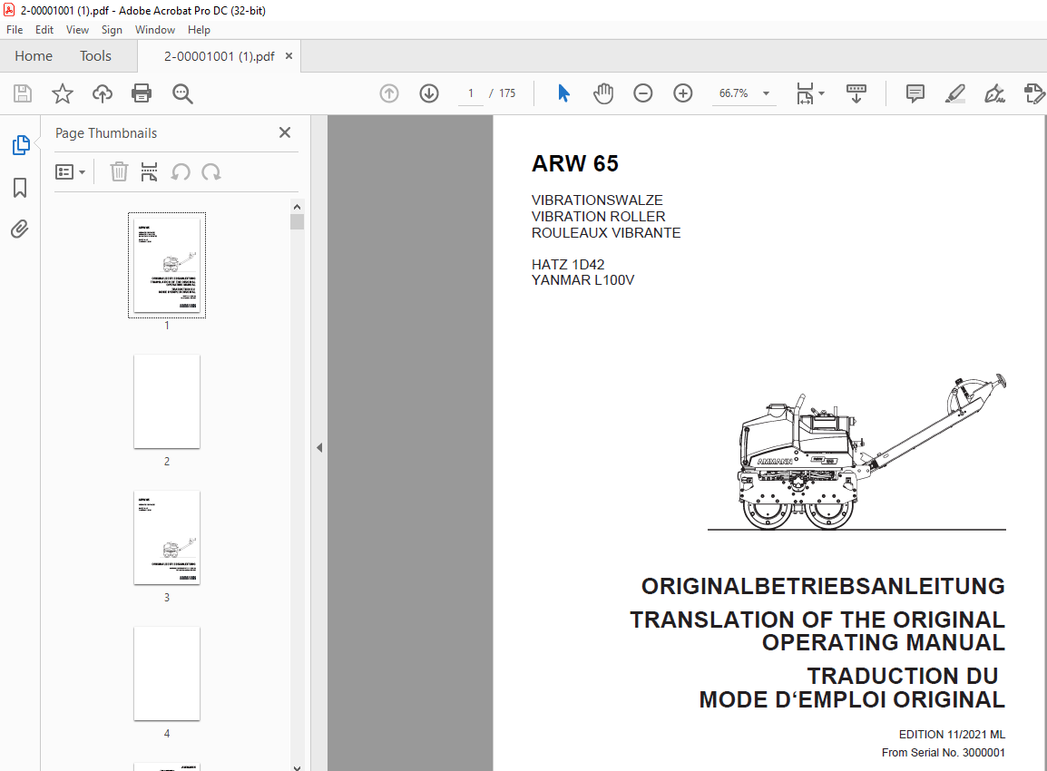
Task: Click 'HATZ 1D42' text
Action: pos(568,264)
